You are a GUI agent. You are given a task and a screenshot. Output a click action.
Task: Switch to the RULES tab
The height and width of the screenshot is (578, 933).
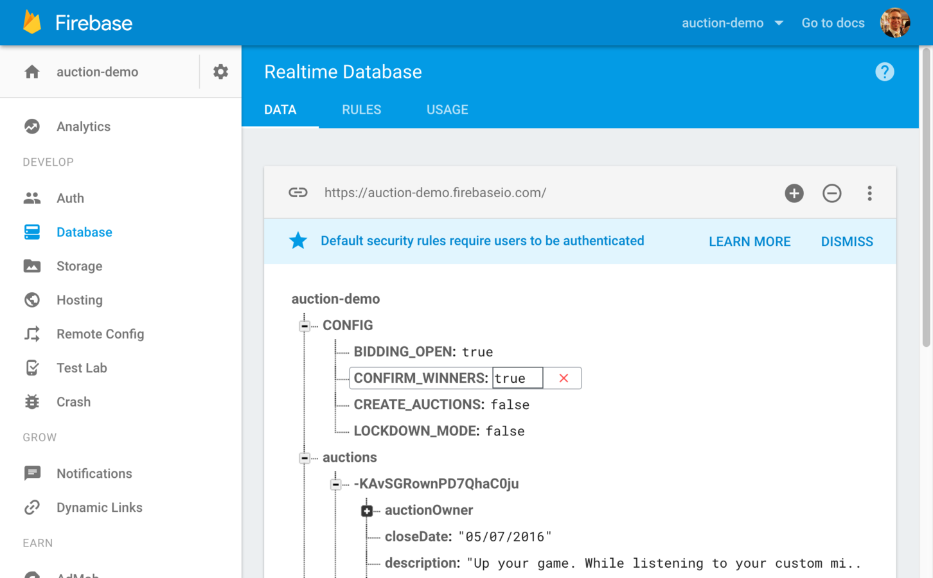point(361,110)
